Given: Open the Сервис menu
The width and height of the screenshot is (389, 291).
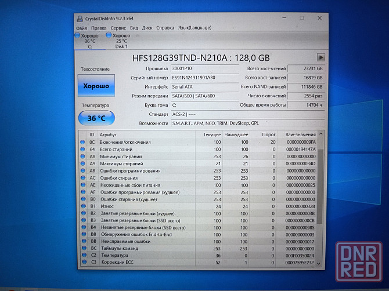Looking at the screenshot, I should tap(118, 28).
